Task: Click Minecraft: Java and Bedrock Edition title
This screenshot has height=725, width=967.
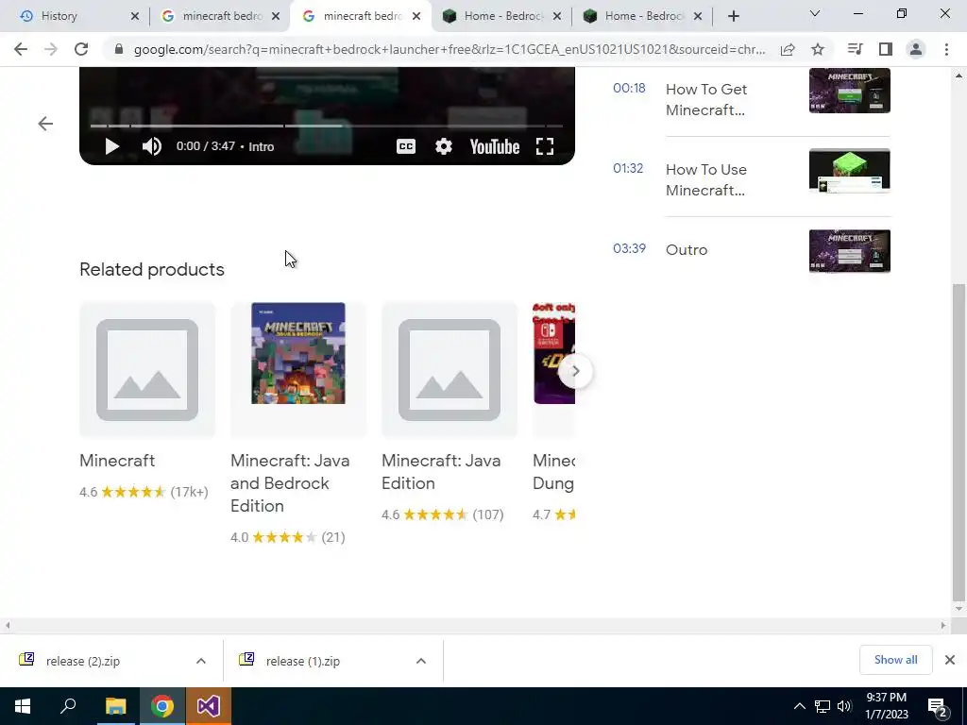Action: (290, 483)
